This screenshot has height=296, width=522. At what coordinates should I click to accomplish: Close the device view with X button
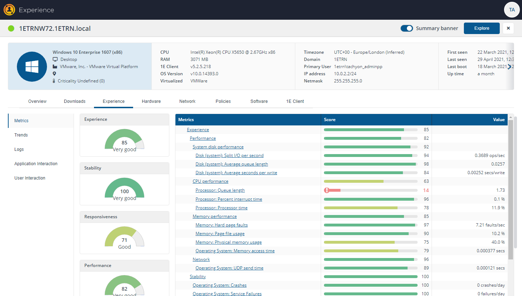coord(508,28)
